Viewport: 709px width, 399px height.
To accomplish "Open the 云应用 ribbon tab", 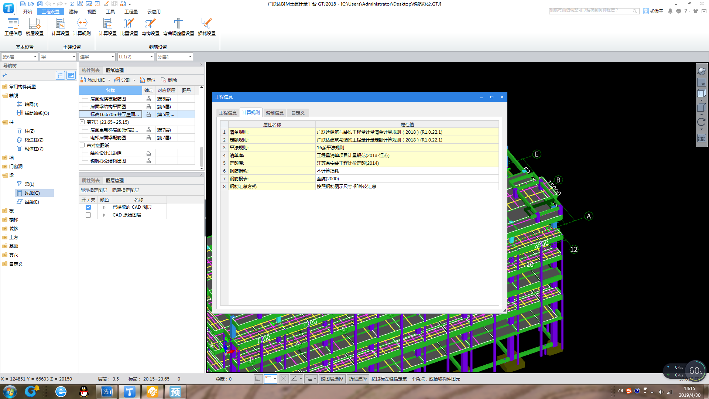I will point(154,11).
